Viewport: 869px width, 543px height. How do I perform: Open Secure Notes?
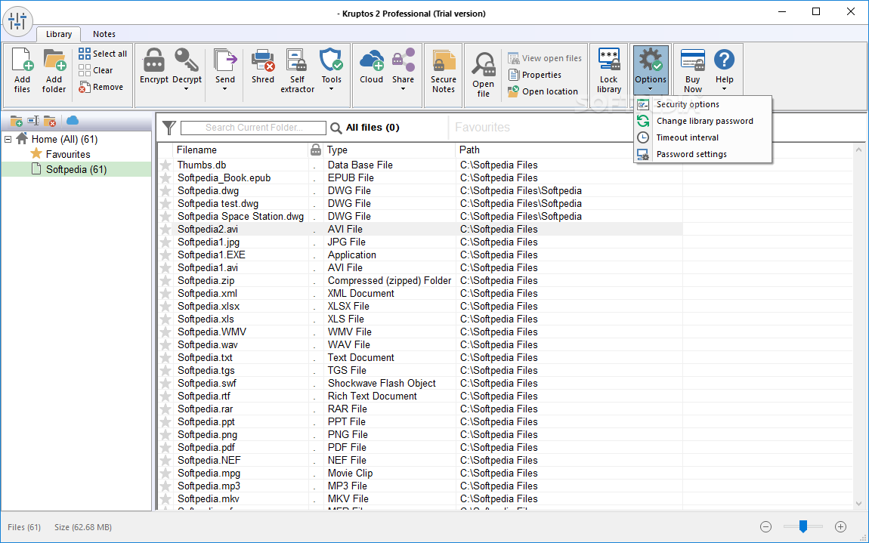click(x=444, y=70)
